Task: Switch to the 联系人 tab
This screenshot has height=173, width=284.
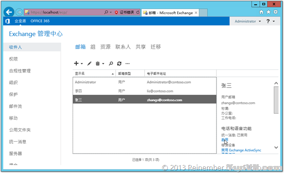Action: [123, 47]
